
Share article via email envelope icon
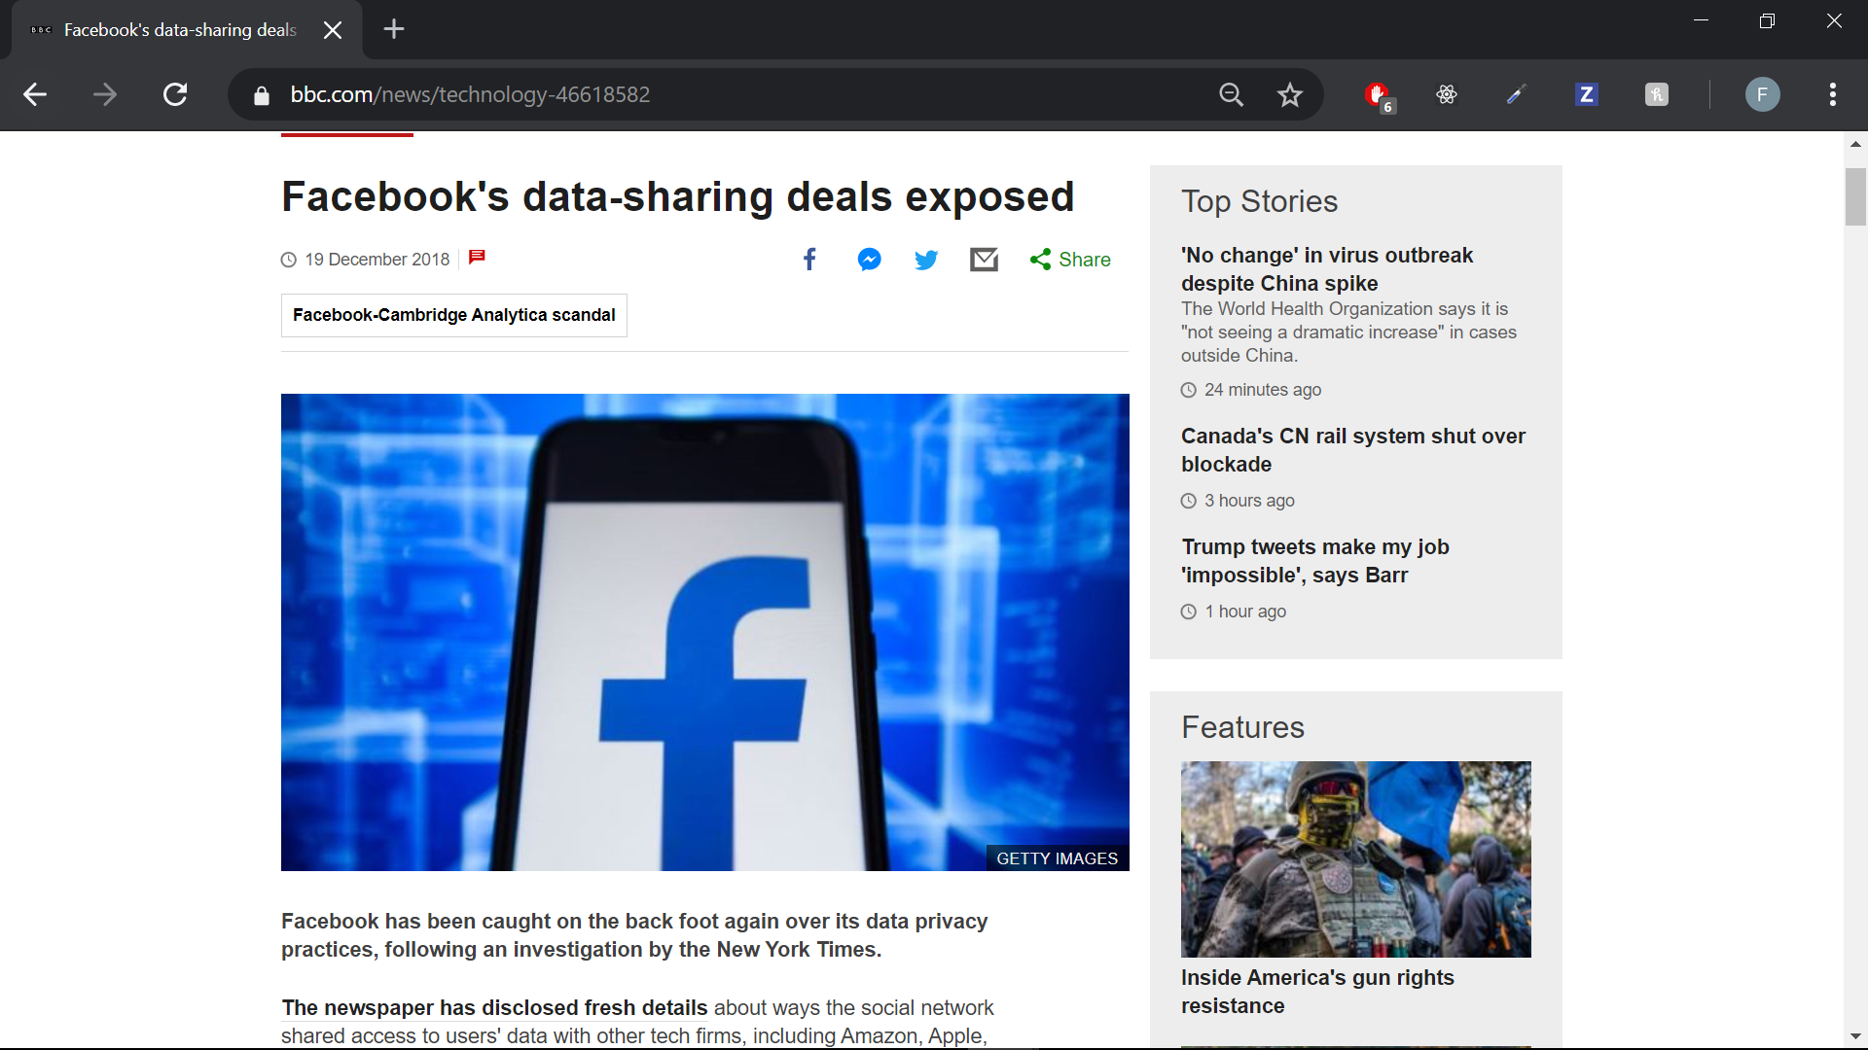(984, 259)
